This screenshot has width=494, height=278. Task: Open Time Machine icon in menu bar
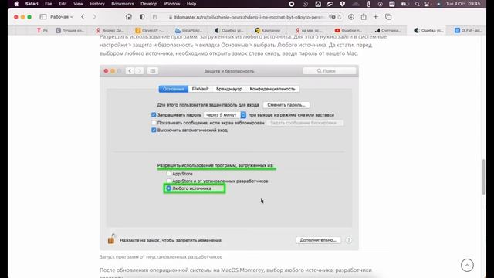click(305, 4)
